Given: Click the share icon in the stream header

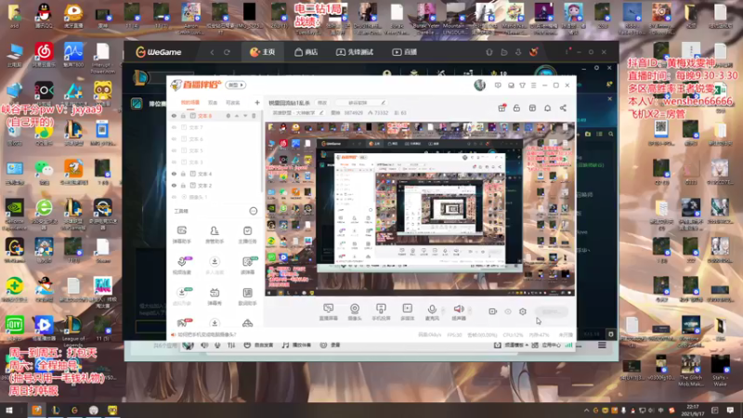Looking at the screenshot, I should [563, 108].
